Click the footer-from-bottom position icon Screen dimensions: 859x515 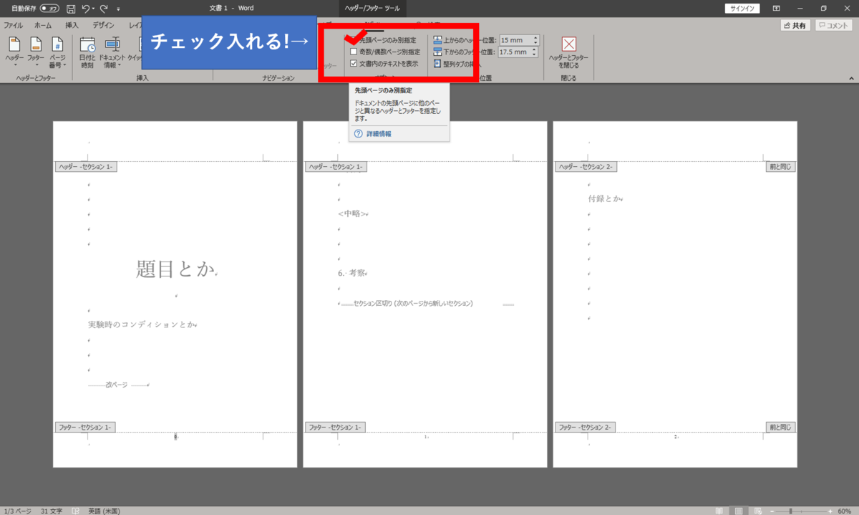pos(438,52)
